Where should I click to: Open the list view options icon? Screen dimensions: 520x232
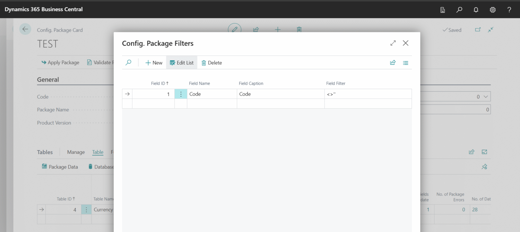coord(406,63)
